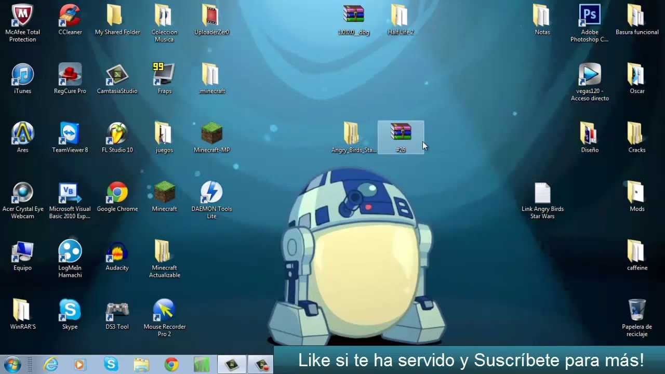The image size is (665, 374).
Task: Launch Ares from the desktop
Action: (22, 138)
